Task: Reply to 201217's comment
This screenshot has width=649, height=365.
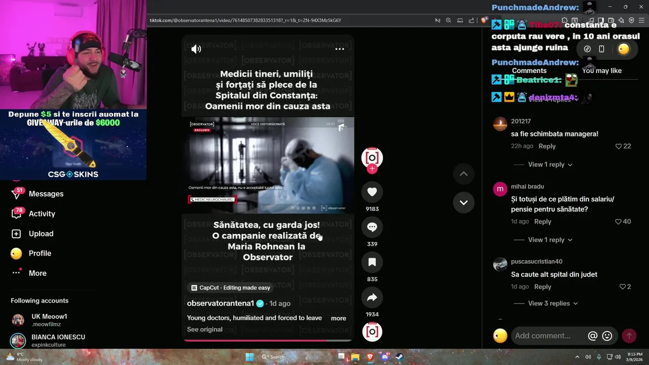Action: [x=547, y=146]
